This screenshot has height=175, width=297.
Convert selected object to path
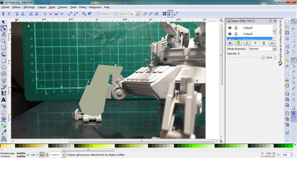pos(84,14)
